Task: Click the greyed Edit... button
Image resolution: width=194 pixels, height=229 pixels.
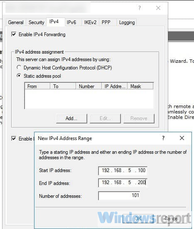Action: (x=105, y=118)
